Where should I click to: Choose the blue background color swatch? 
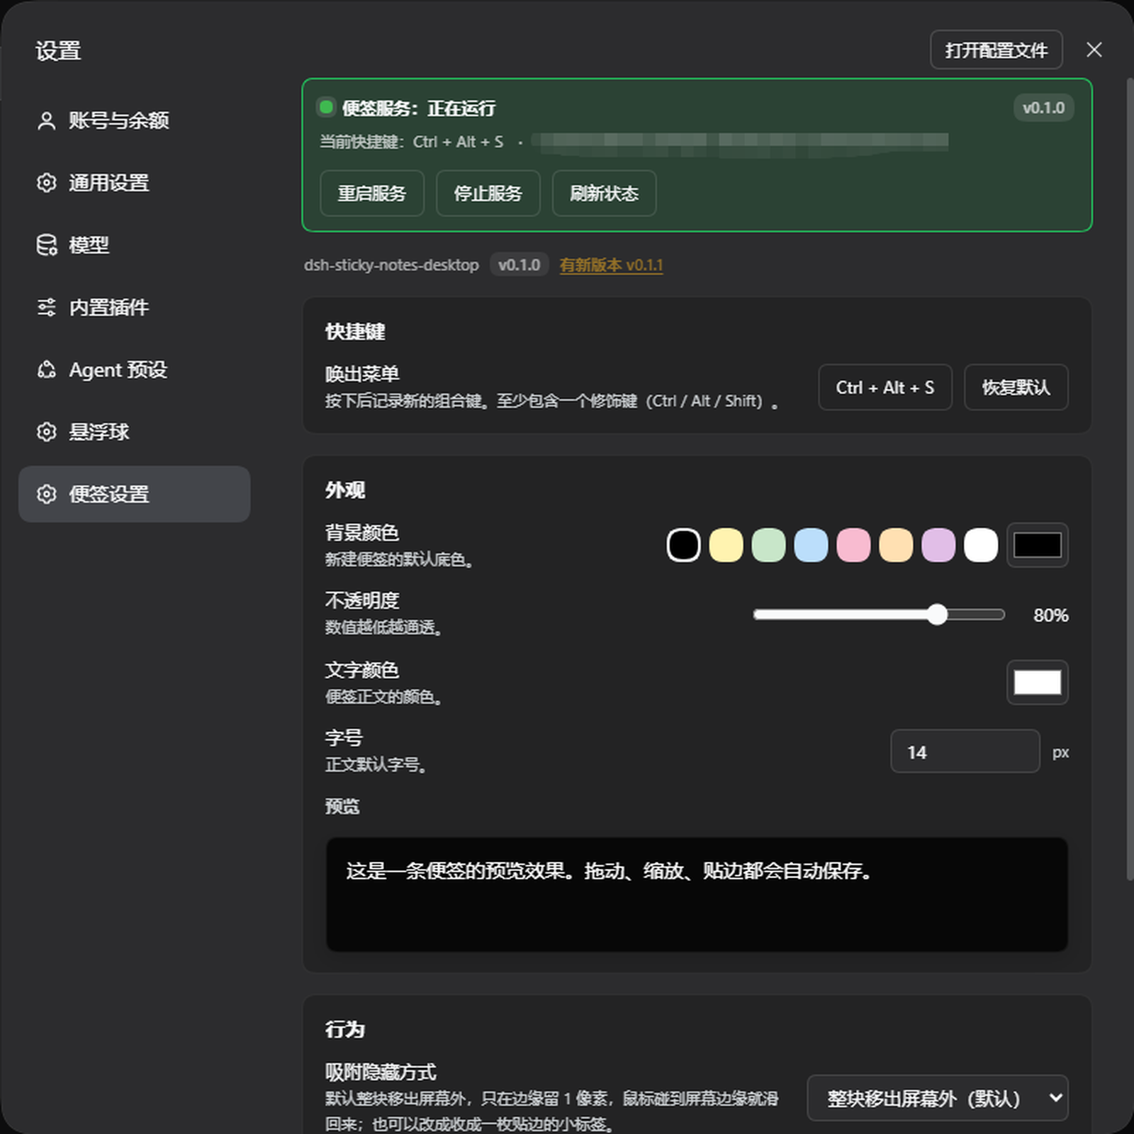point(811,545)
